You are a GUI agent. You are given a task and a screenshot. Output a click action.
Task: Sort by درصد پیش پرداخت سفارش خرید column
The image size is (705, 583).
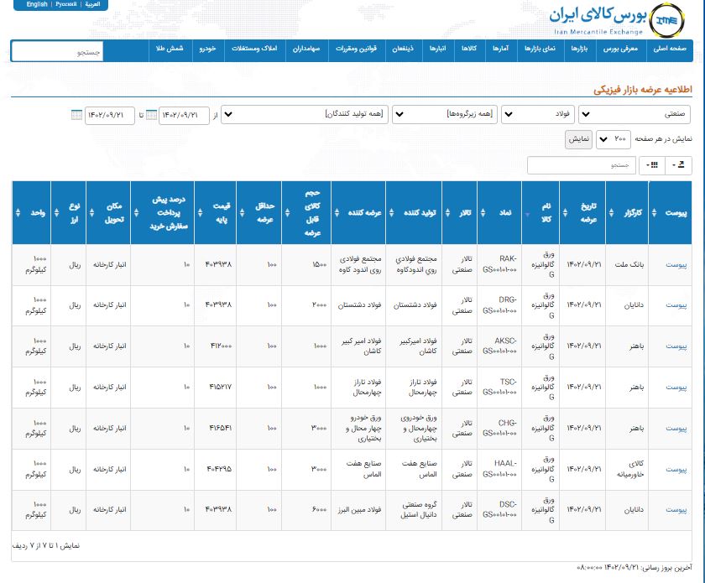pyautogui.click(x=162, y=212)
